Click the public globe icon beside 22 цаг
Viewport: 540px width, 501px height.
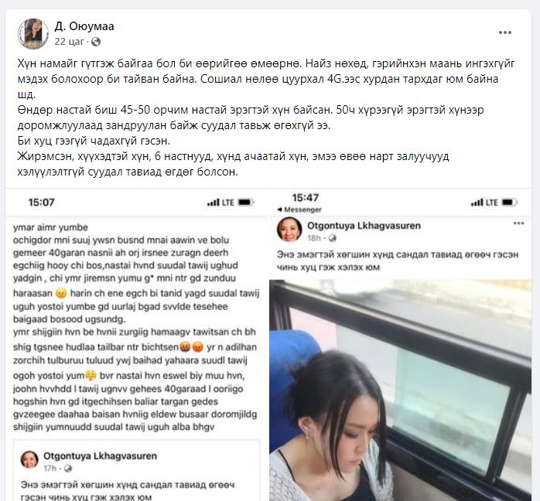click(x=96, y=42)
